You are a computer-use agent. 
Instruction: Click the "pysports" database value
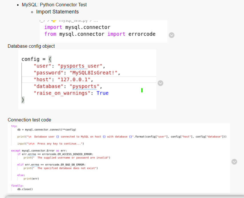coord(84,86)
